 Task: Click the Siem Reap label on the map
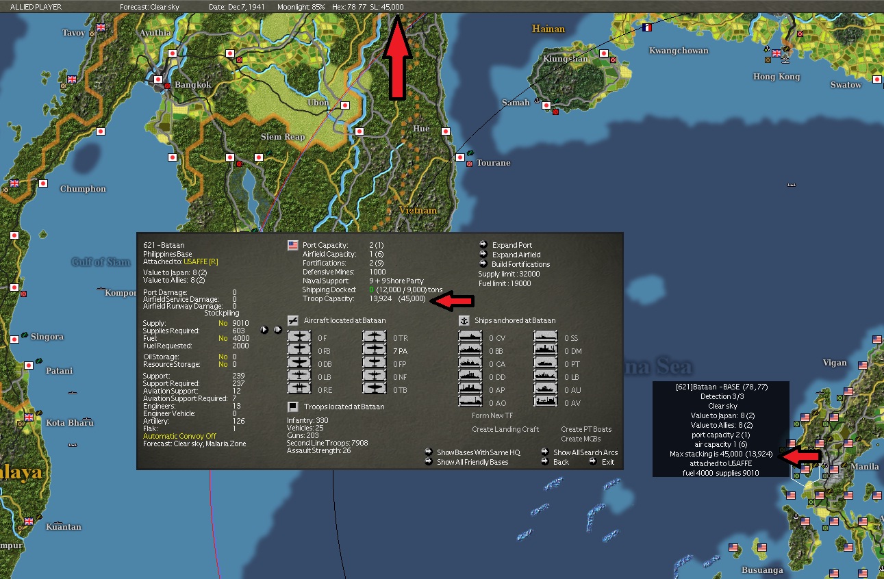point(283,137)
